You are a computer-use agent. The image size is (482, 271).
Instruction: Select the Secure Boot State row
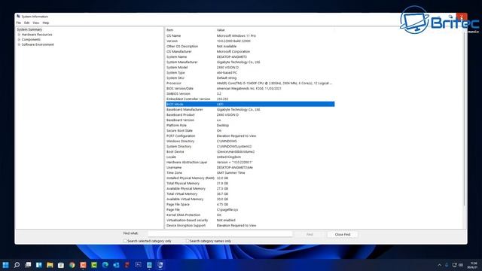[x=250, y=130]
